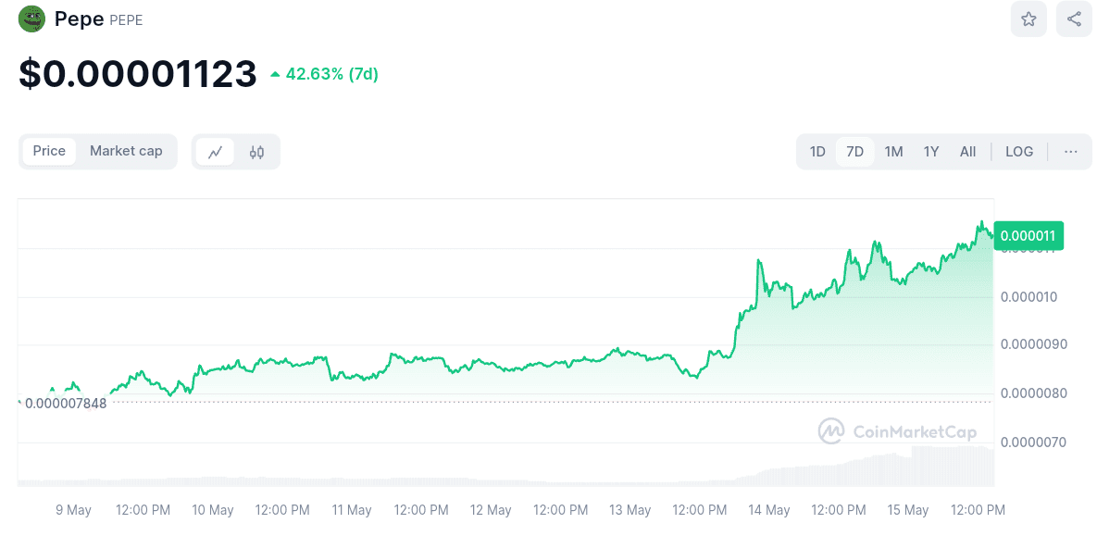Select the 1Y timeframe

click(x=930, y=151)
